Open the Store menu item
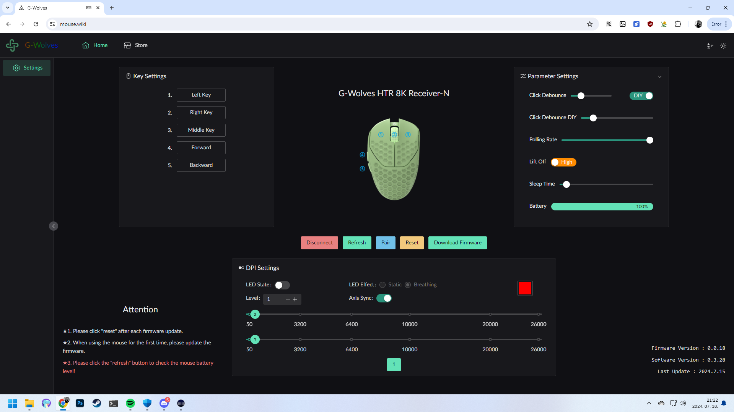 [x=136, y=45]
